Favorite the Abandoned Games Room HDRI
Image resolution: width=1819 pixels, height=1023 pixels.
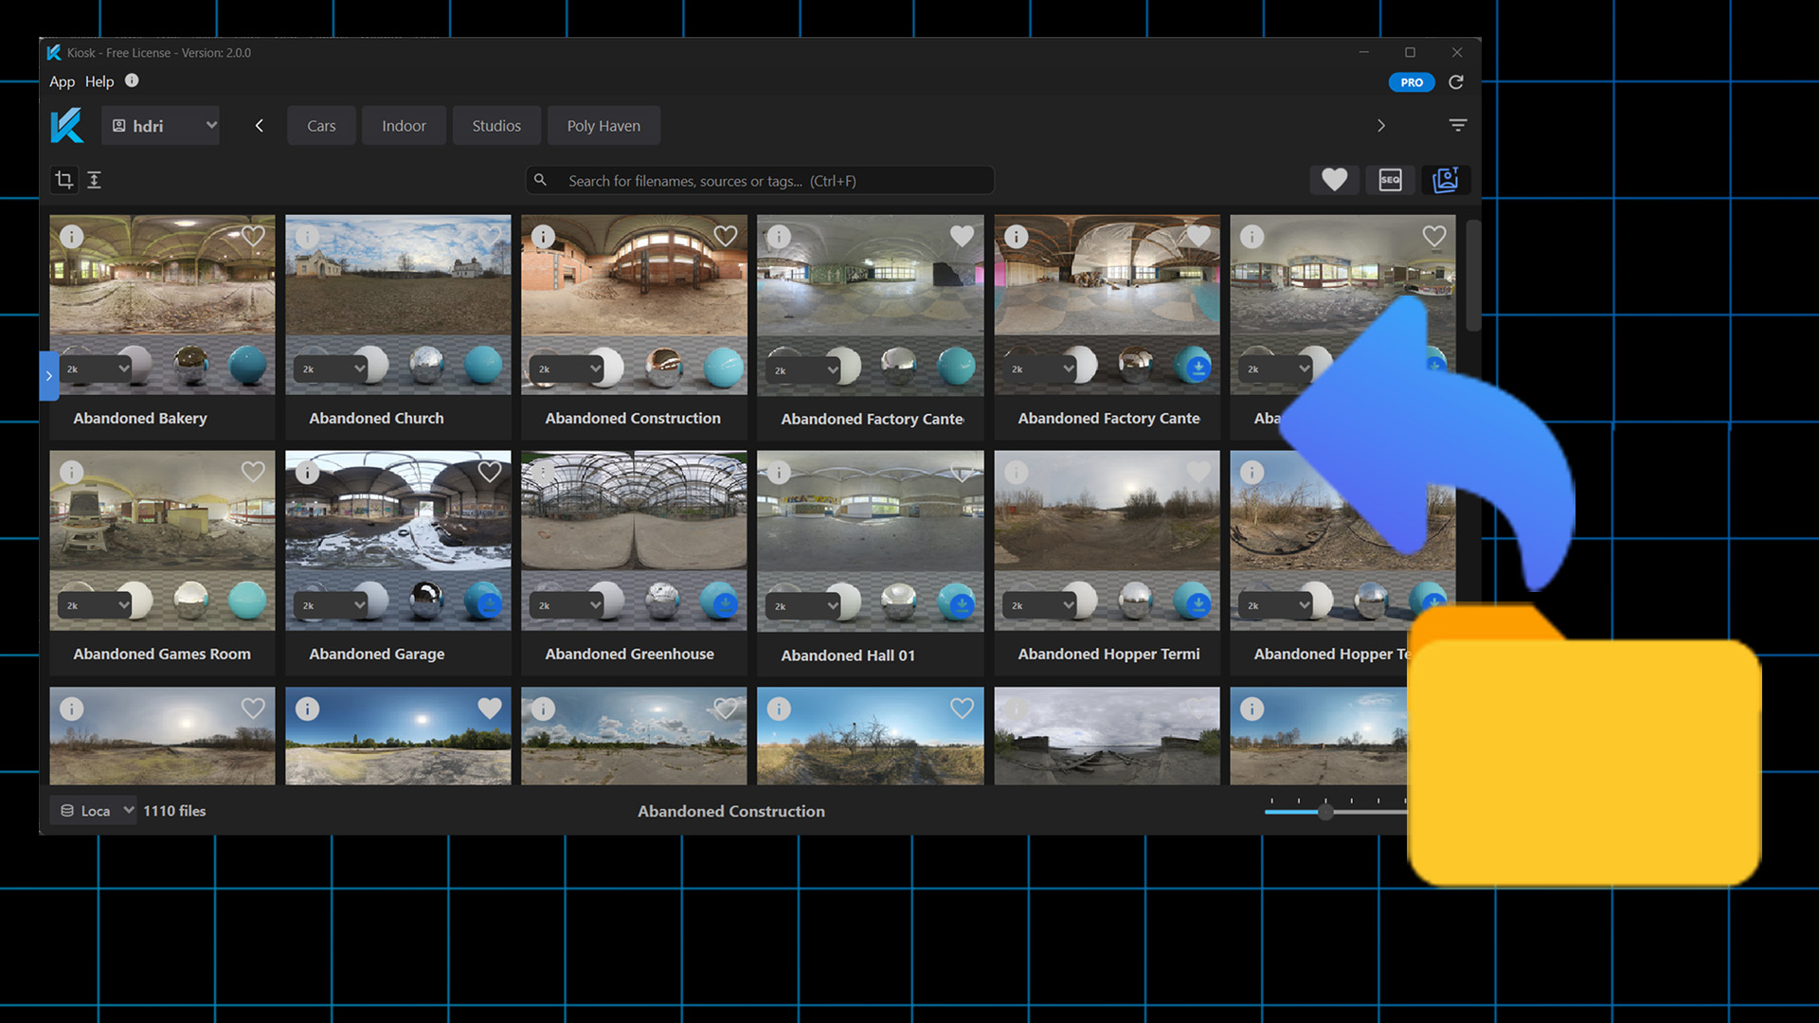pyautogui.click(x=253, y=472)
